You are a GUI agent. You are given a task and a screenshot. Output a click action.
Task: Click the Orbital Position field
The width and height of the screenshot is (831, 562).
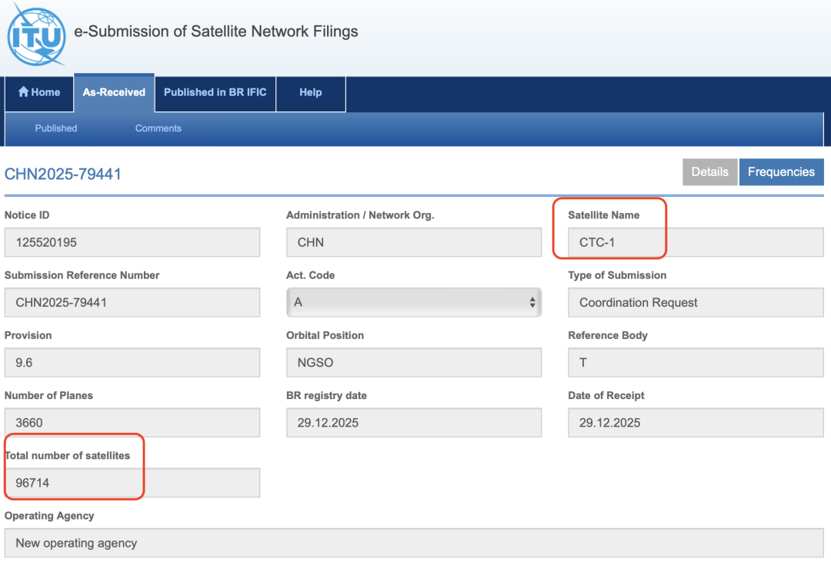[413, 362]
